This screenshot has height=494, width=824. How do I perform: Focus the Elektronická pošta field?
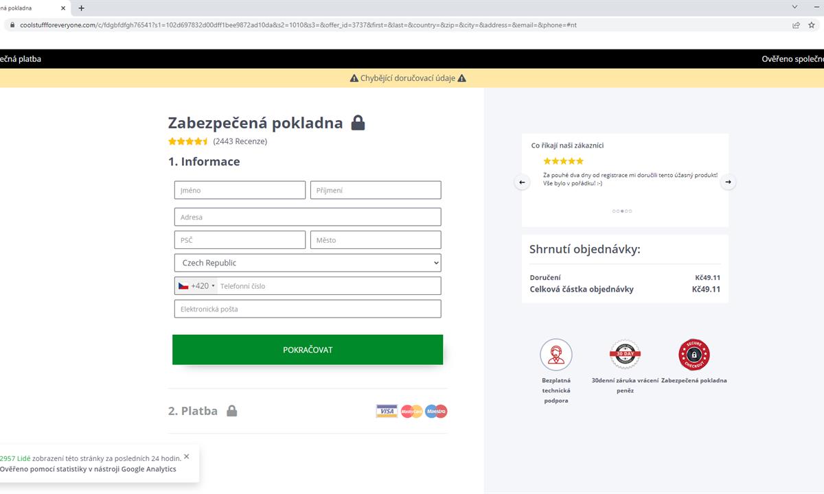[308, 309]
